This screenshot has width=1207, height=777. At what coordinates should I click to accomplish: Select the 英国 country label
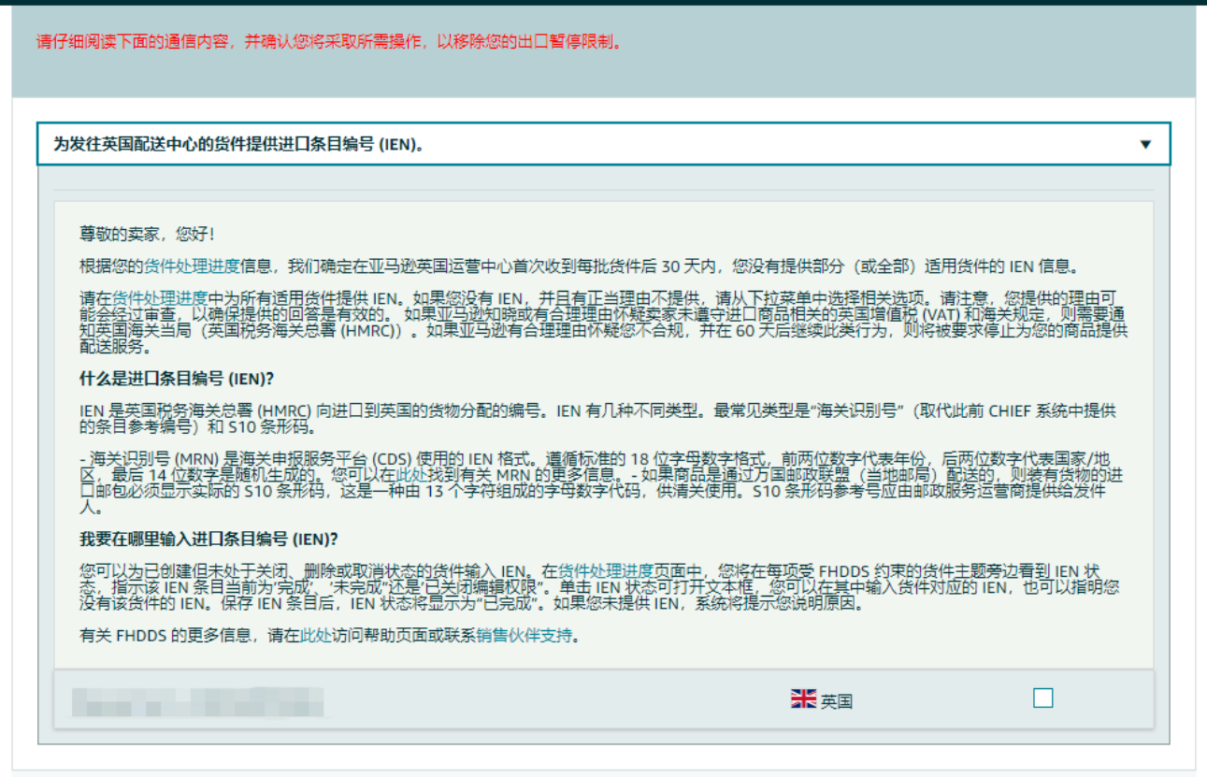pyautogui.click(x=837, y=701)
